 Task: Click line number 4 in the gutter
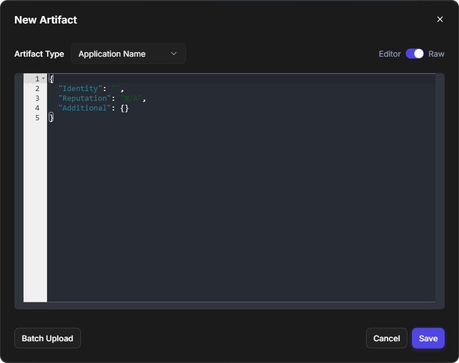click(37, 108)
